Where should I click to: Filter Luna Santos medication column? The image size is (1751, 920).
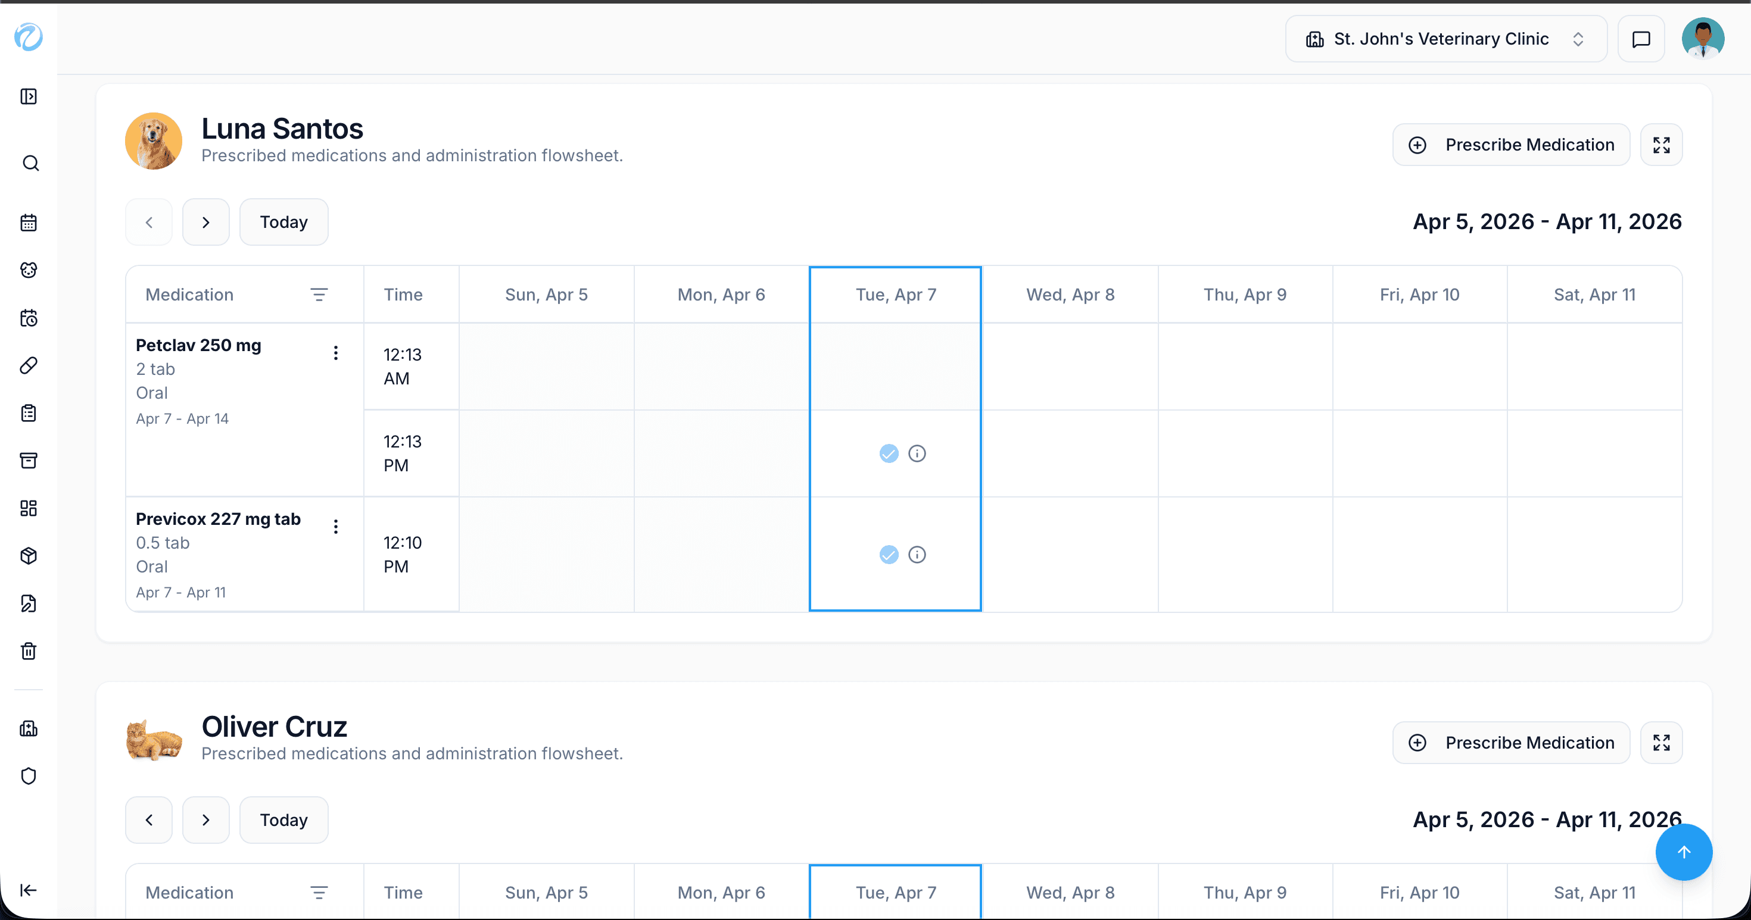tap(319, 295)
